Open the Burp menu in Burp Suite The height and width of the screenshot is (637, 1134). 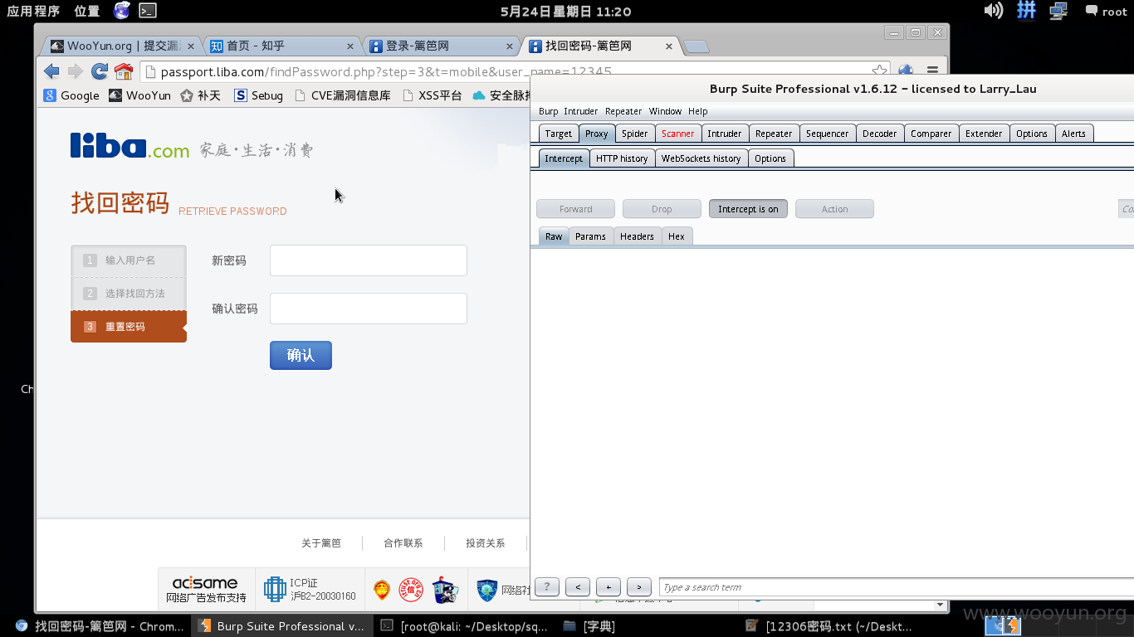(548, 111)
